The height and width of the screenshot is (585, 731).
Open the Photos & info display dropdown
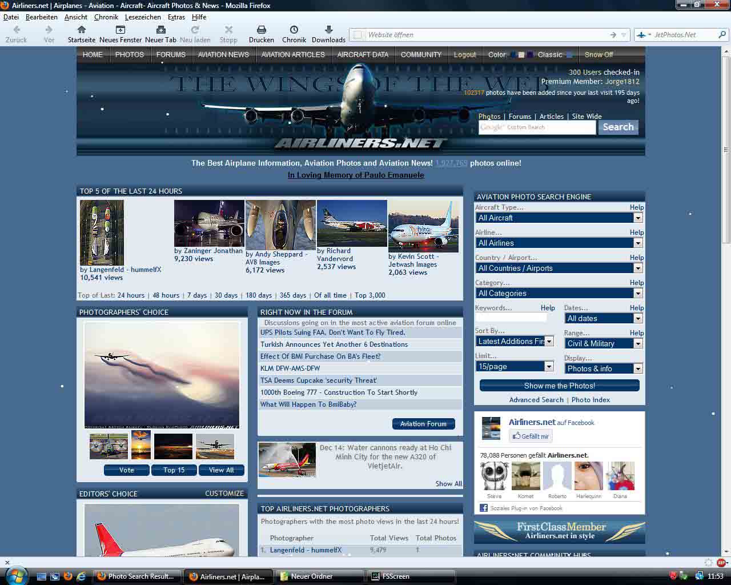tap(604, 368)
